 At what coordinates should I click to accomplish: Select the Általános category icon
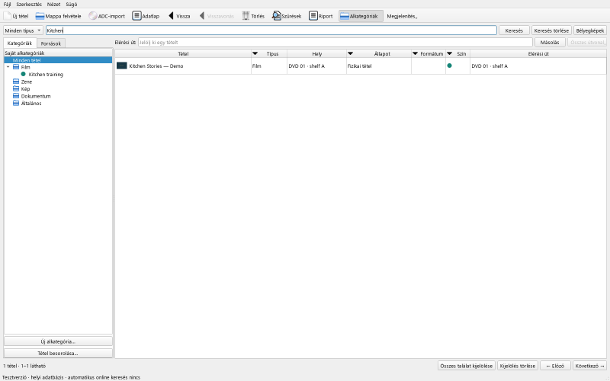(x=16, y=104)
